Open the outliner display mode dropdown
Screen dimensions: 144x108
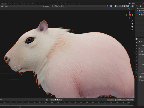point(141,6)
